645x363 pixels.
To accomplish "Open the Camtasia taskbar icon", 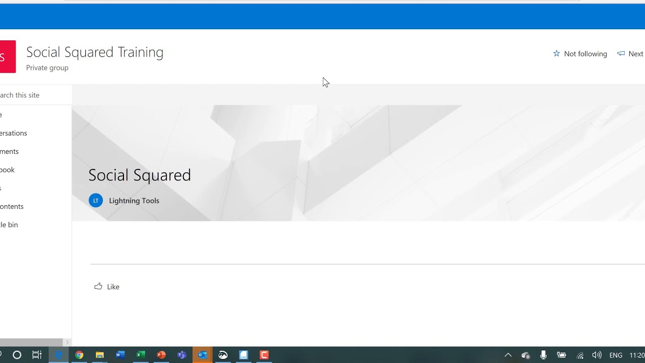I will (264, 355).
